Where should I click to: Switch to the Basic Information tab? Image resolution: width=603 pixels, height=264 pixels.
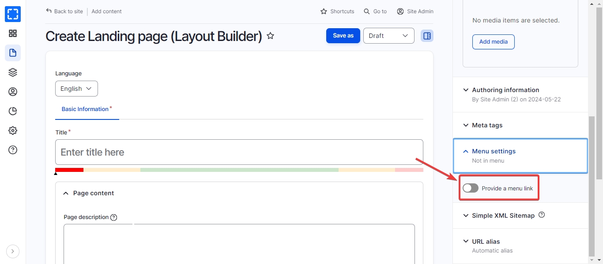[85, 109]
